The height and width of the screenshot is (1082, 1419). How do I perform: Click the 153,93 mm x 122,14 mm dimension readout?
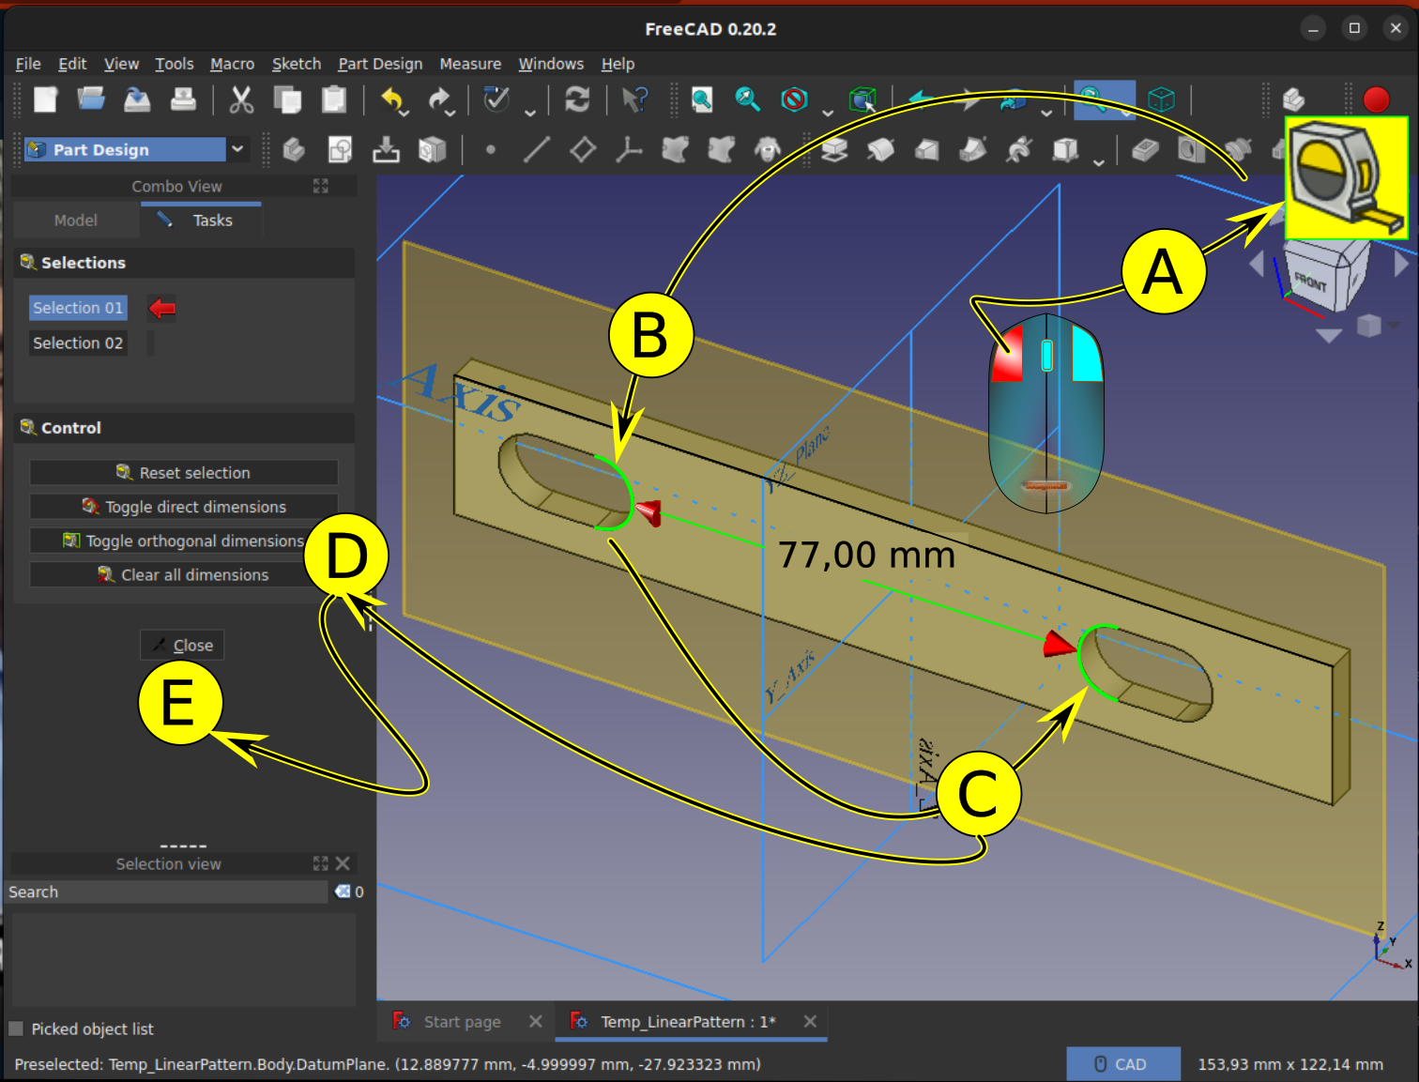point(1290,1064)
